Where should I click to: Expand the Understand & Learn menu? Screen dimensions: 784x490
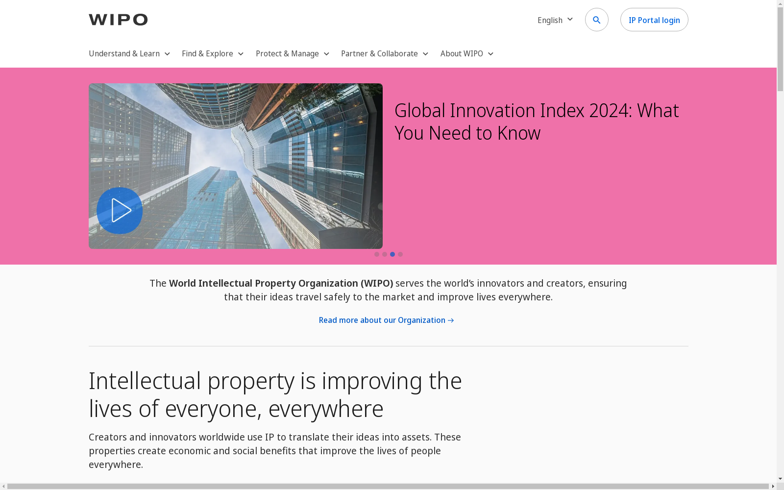coord(129,53)
